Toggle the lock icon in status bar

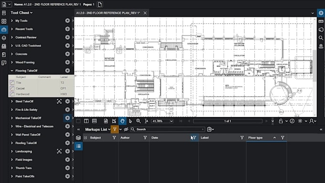281,121
